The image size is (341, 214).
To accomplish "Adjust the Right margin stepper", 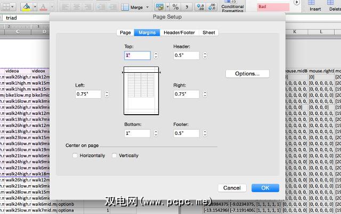I will tap(205, 95).
